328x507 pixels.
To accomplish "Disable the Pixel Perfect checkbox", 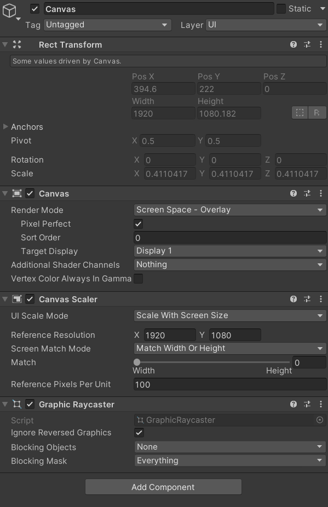I will pyautogui.click(x=138, y=224).
